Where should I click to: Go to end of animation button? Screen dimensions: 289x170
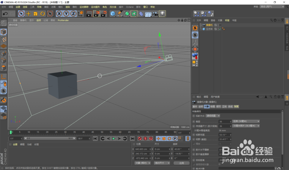pyautogui.click(x=132, y=139)
